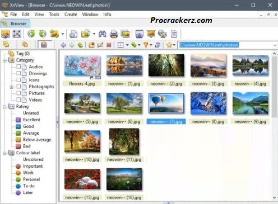Open the Tools menu
The height and width of the screenshot is (204, 278).
[x=54, y=15]
